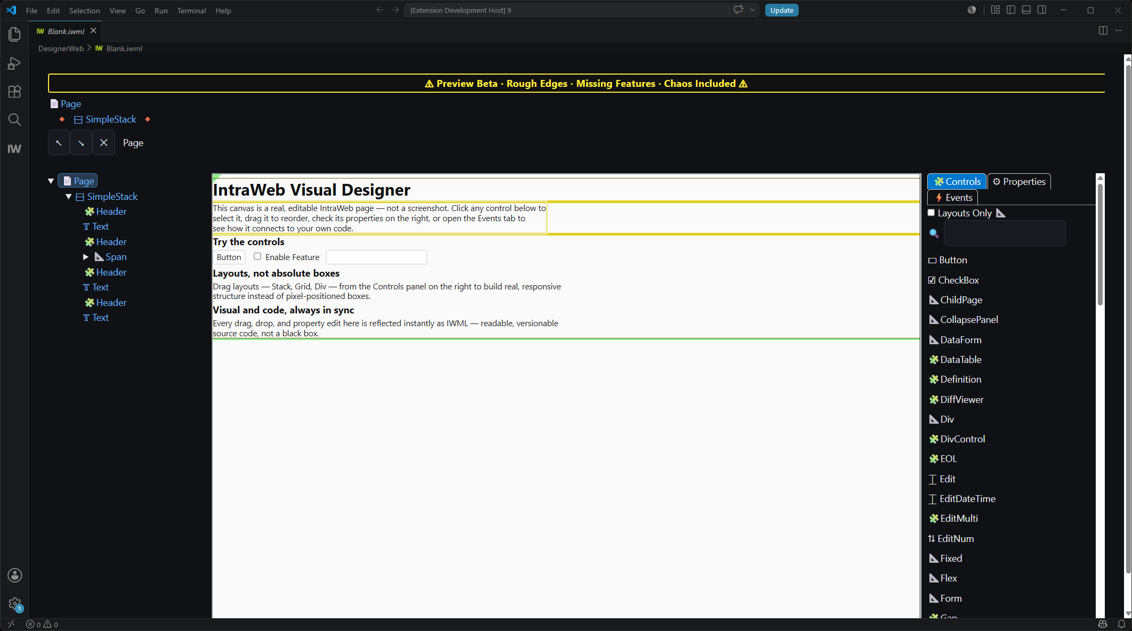Open the Copilot dropdown arrow in title bar

pyautogui.click(x=752, y=10)
